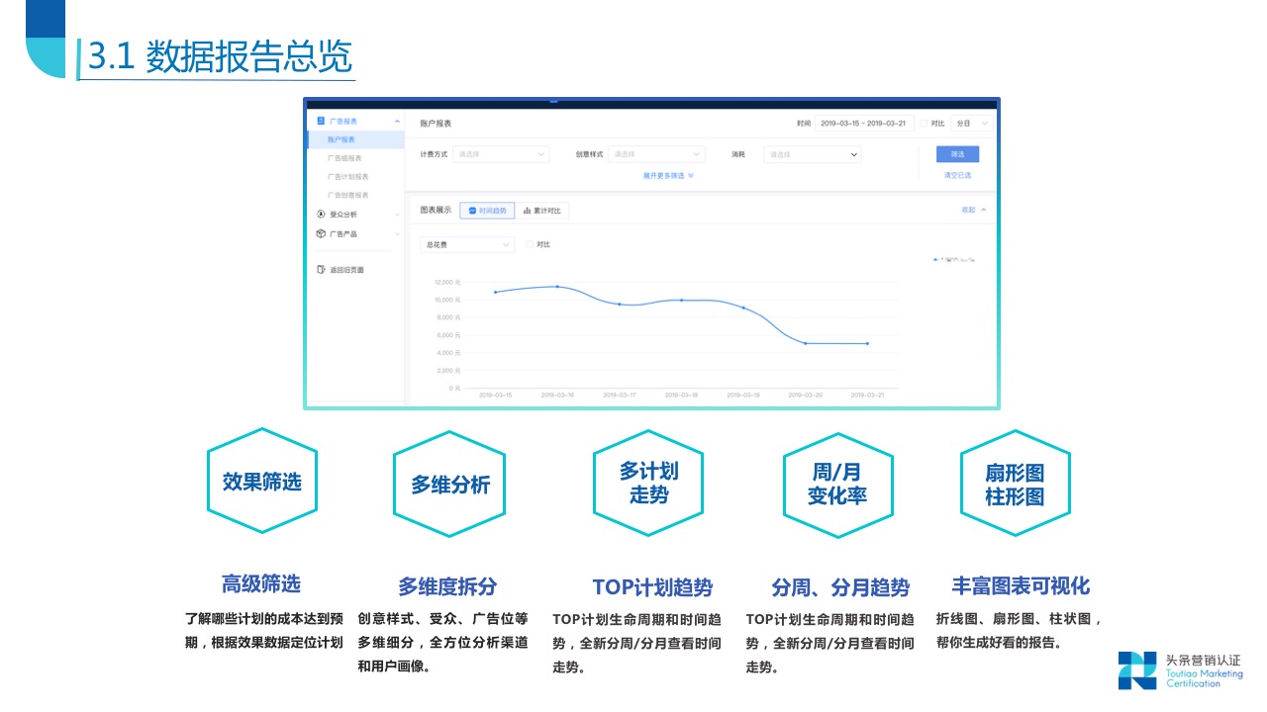Screen dimensions: 1267x712
Task: Switch chart display to 累计对比 mode
Action: (x=543, y=211)
